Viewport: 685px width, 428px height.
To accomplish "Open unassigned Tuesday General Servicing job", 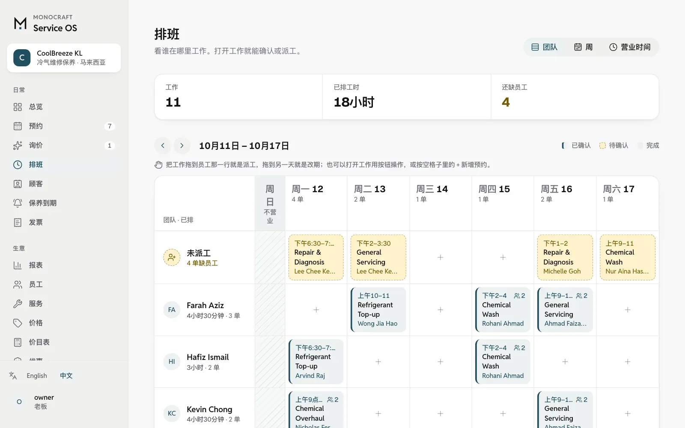I will [x=378, y=257].
